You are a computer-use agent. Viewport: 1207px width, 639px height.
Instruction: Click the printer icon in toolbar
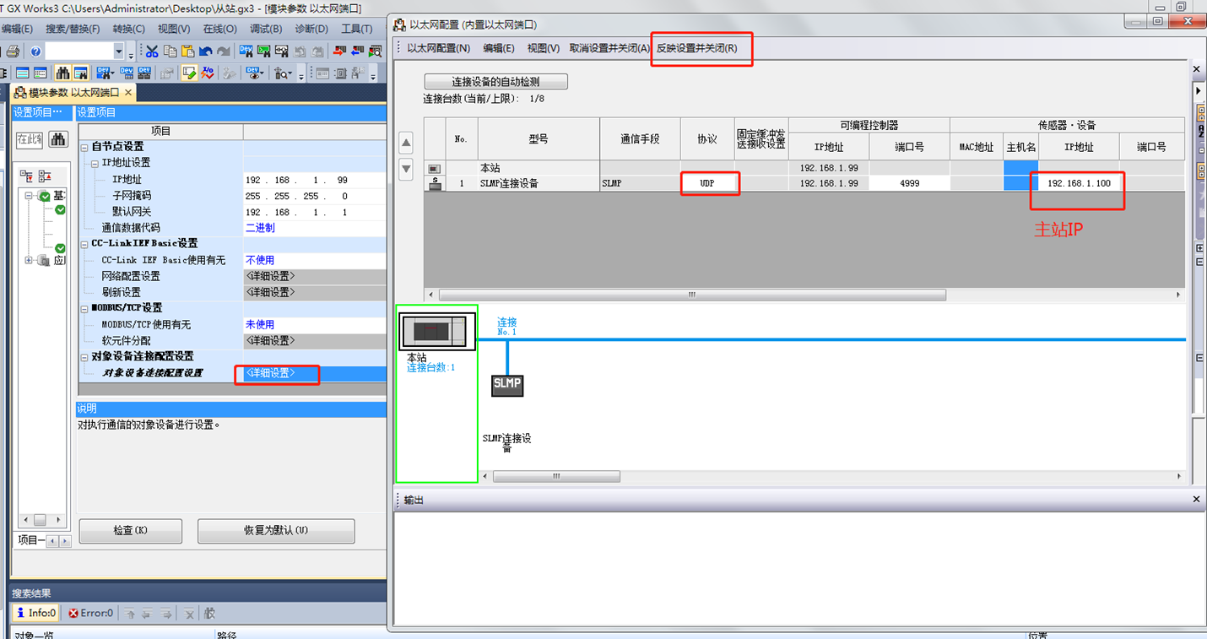[x=13, y=51]
